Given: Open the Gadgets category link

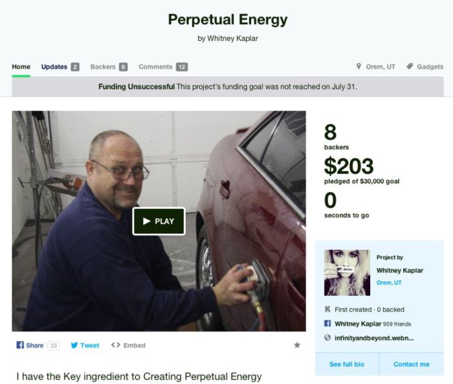Looking at the screenshot, I should click(430, 67).
